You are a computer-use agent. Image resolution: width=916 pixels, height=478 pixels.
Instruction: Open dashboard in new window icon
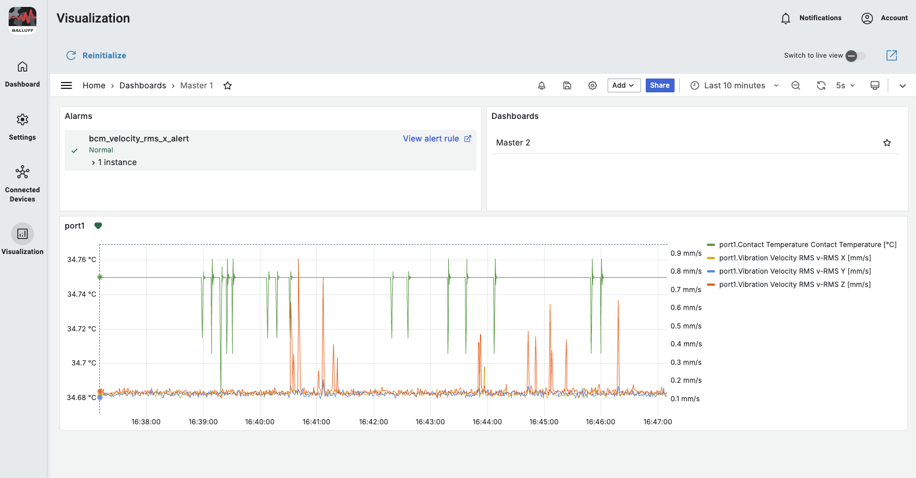point(892,55)
